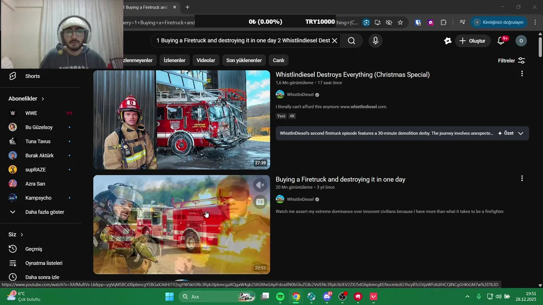543x305 pixels.
Task: Open Buying a Firetruck and destroying title
Action: pyautogui.click(x=341, y=179)
